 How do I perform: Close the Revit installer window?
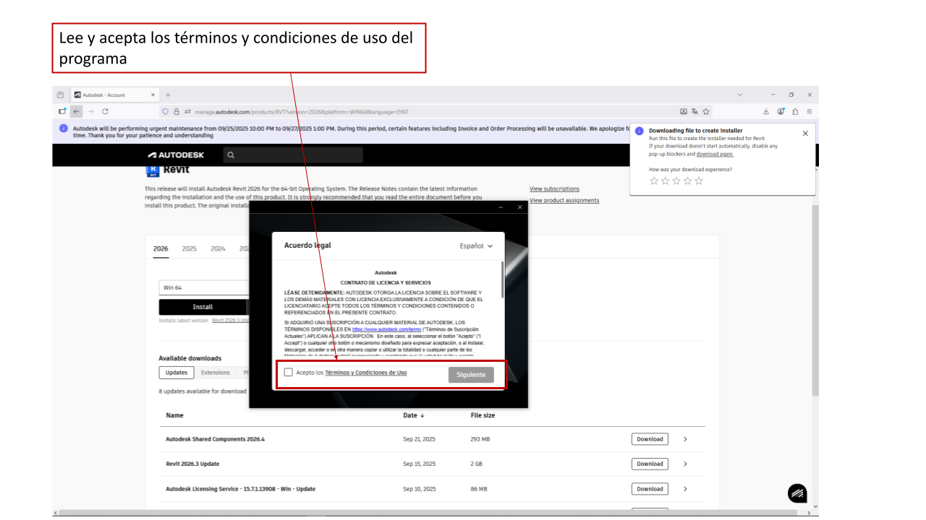click(x=519, y=207)
